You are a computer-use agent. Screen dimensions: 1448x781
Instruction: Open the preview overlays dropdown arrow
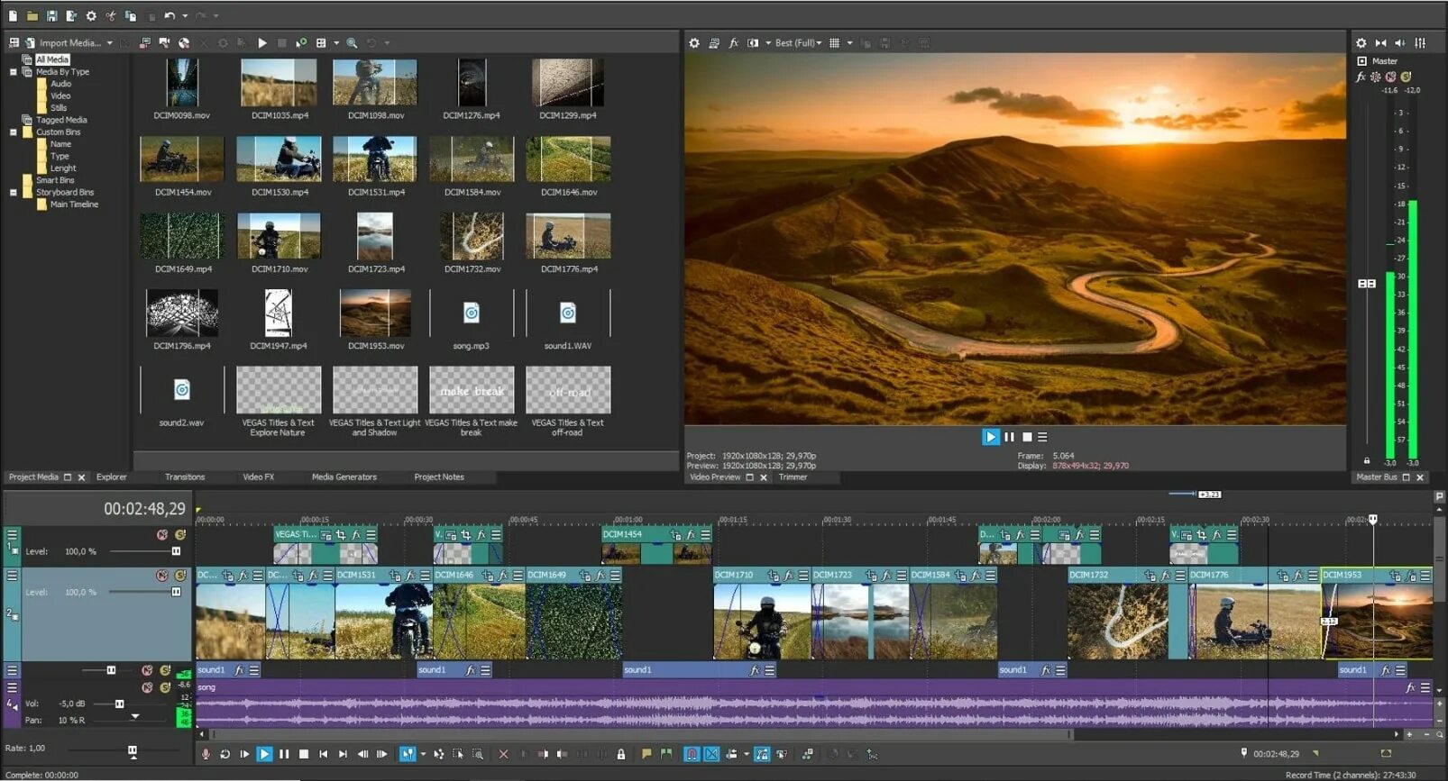(849, 42)
